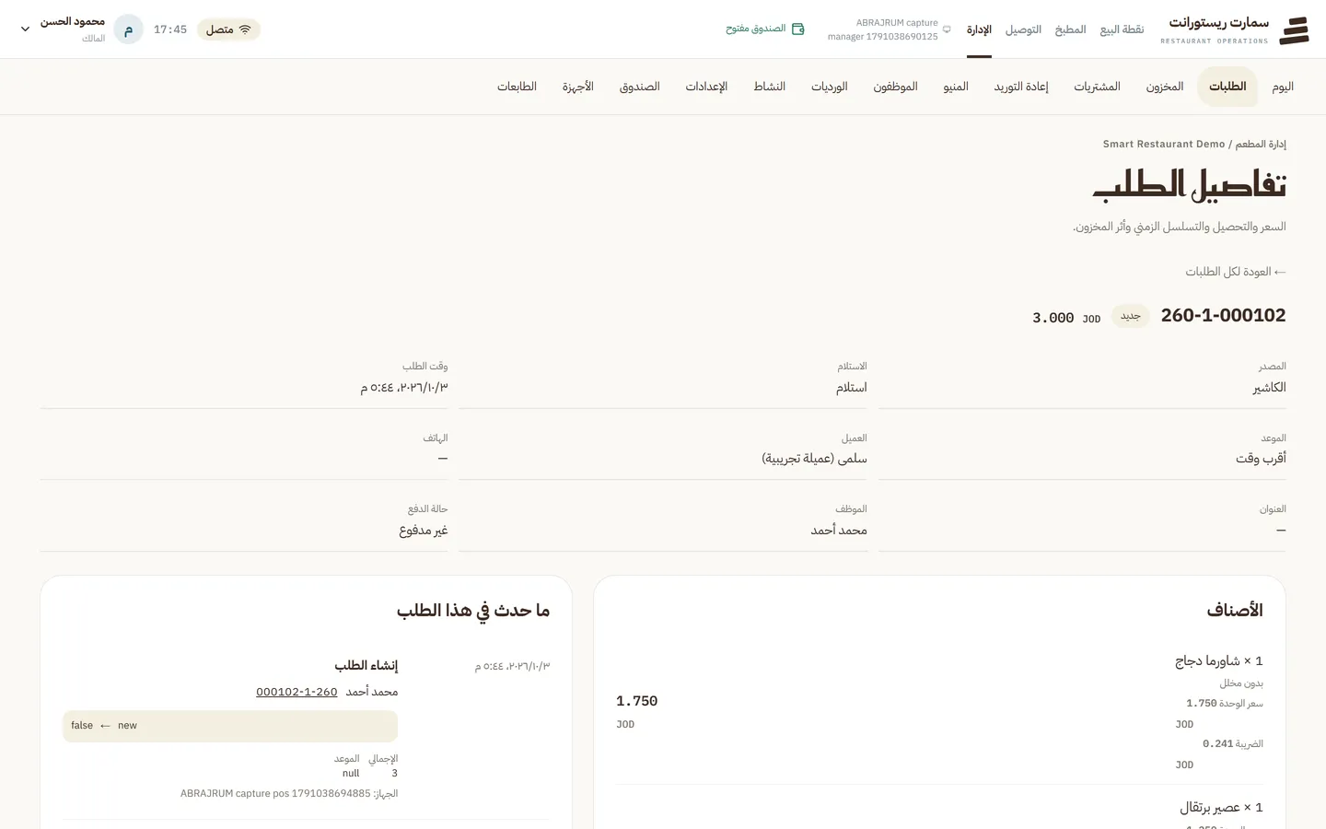Click the الأصناف section heading
The image size is (1326, 829).
tap(1235, 610)
